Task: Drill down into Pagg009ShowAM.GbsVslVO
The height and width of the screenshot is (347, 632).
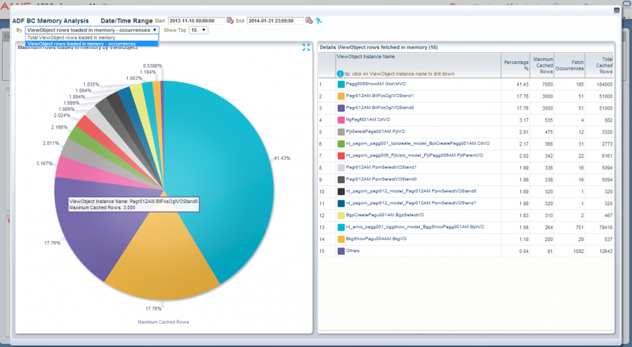Action: (x=375, y=84)
